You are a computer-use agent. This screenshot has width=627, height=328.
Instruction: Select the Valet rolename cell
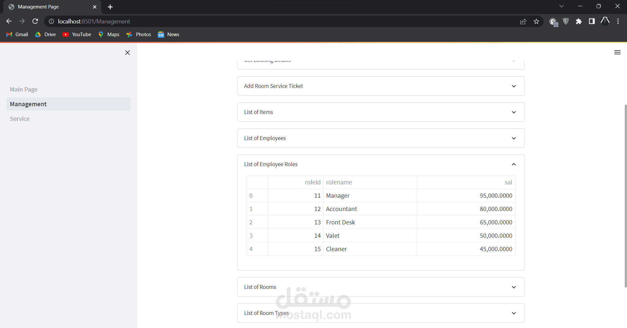pos(370,236)
